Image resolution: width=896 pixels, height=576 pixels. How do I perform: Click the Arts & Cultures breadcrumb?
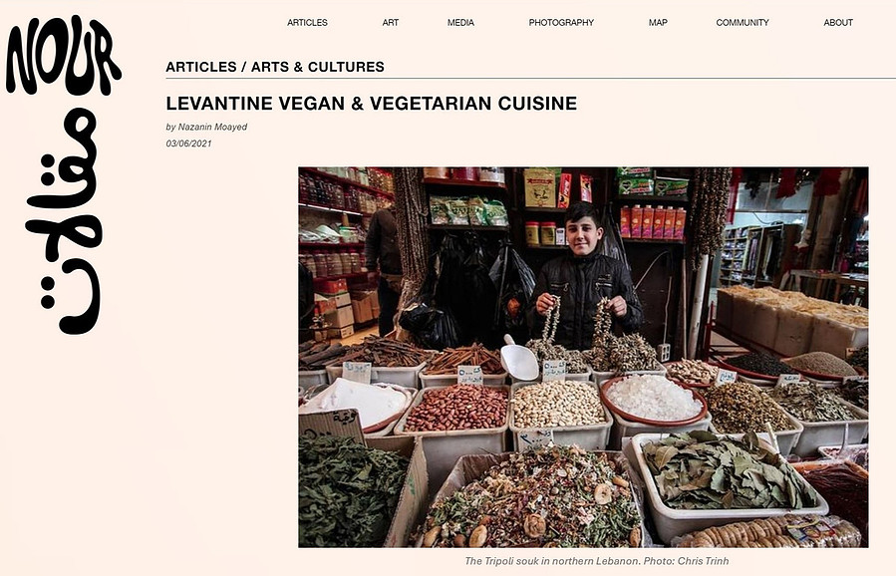(x=318, y=67)
